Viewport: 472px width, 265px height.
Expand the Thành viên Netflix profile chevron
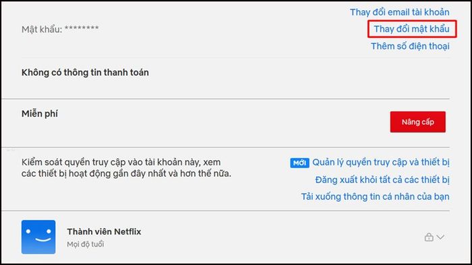tap(440, 237)
